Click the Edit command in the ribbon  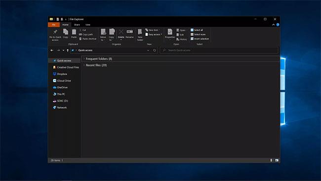180,35
